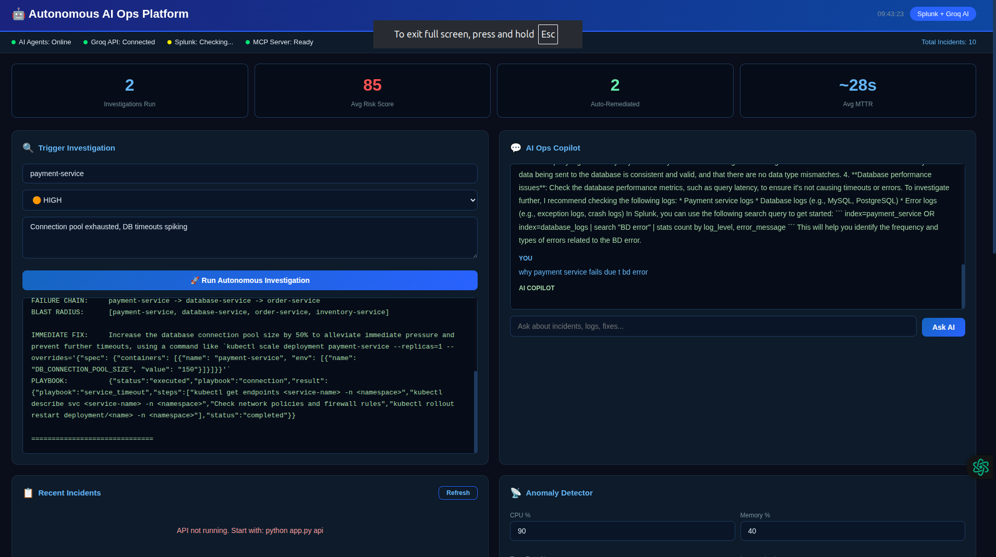The image size is (996, 557).
Task: Click the robot icon in the header
Action: 18,14
